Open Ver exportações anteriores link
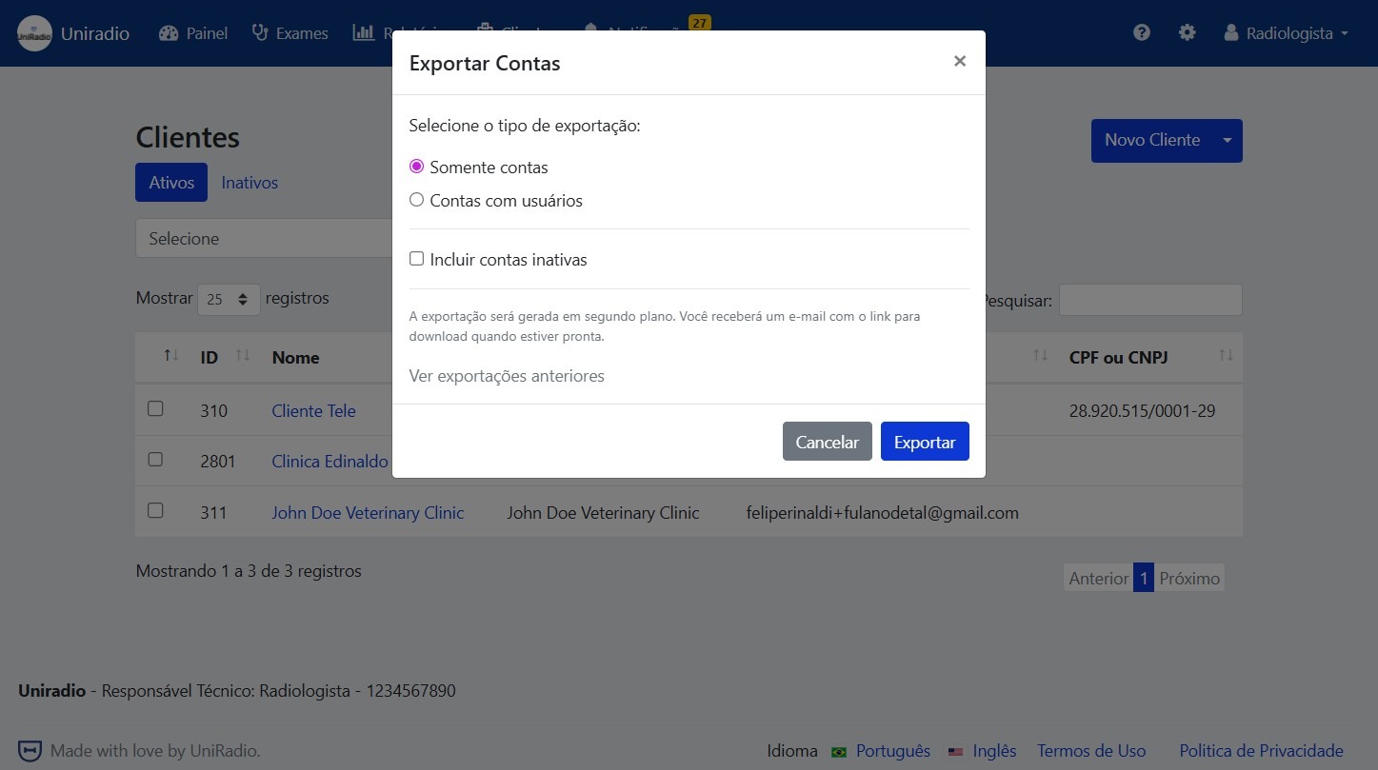The height and width of the screenshot is (770, 1378). click(x=507, y=376)
